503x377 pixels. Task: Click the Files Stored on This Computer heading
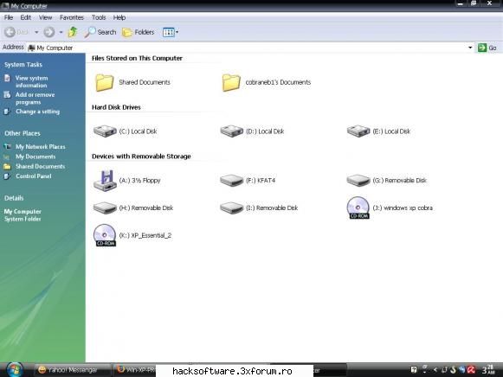tap(137, 58)
